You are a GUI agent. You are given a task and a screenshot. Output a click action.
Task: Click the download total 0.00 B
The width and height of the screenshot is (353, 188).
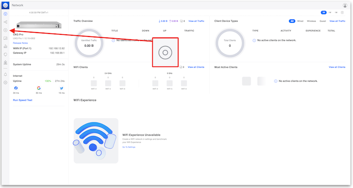click(x=163, y=21)
